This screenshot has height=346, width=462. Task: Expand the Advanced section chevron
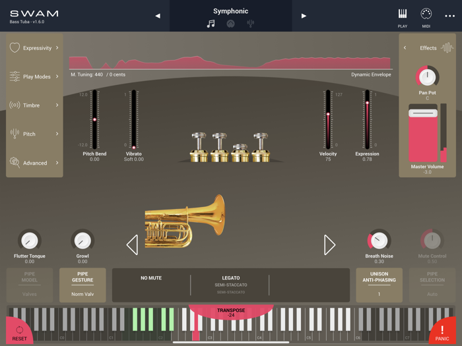(57, 162)
